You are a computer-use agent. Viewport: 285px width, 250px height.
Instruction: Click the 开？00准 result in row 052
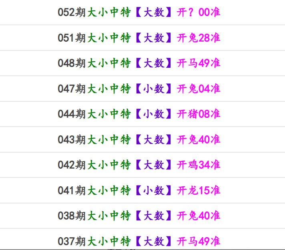point(199,12)
